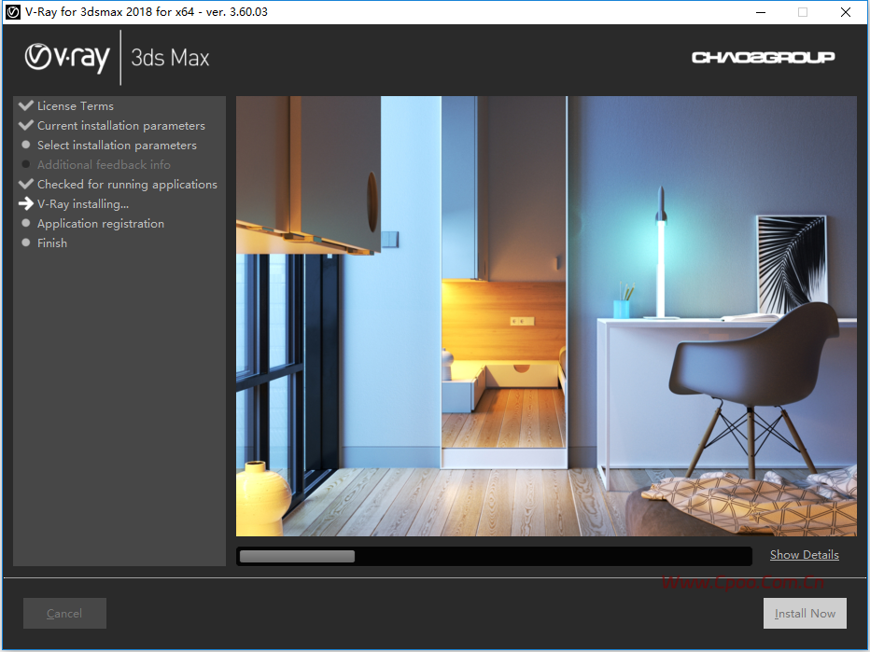Click the Cancel button
This screenshot has height=652, width=870.
(x=64, y=613)
